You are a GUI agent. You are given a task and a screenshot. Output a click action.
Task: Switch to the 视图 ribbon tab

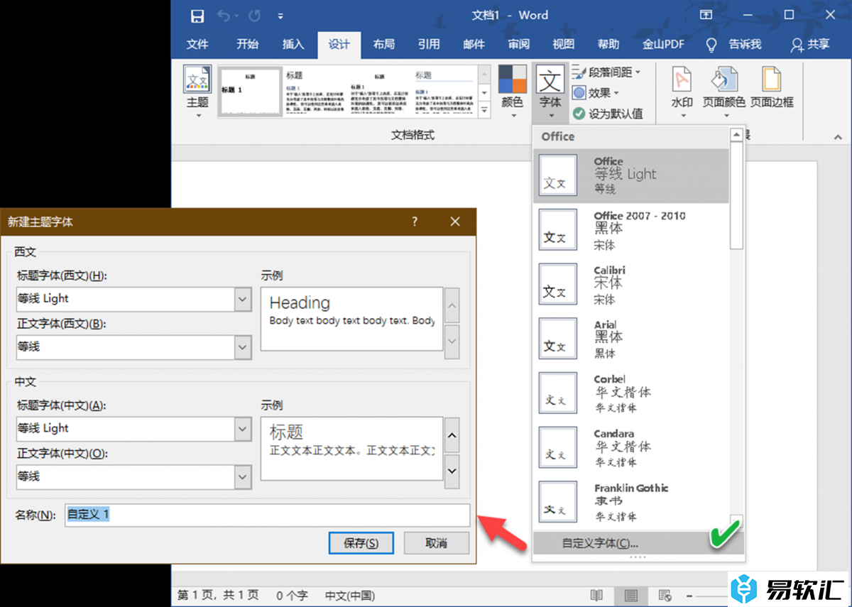coord(564,44)
